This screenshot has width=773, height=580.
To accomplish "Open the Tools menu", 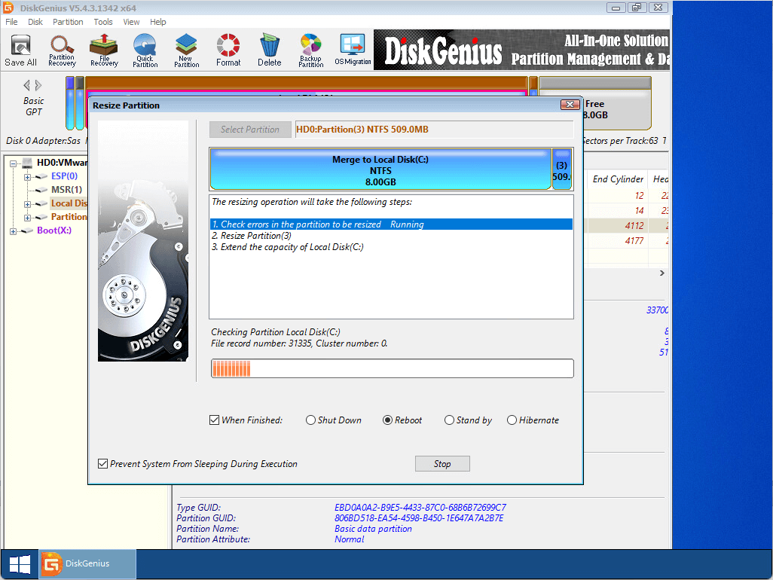I will click(x=103, y=22).
